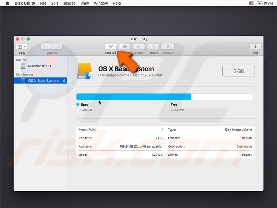The width and height of the screenshot is (277, 208).
Task: Open the Images menu
Action: (69, 3)
